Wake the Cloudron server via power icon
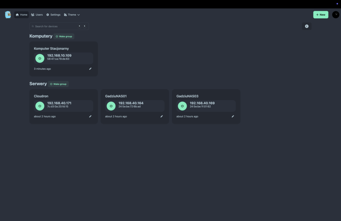This screenshot has width=341, height=221. [x=40, y=106]
